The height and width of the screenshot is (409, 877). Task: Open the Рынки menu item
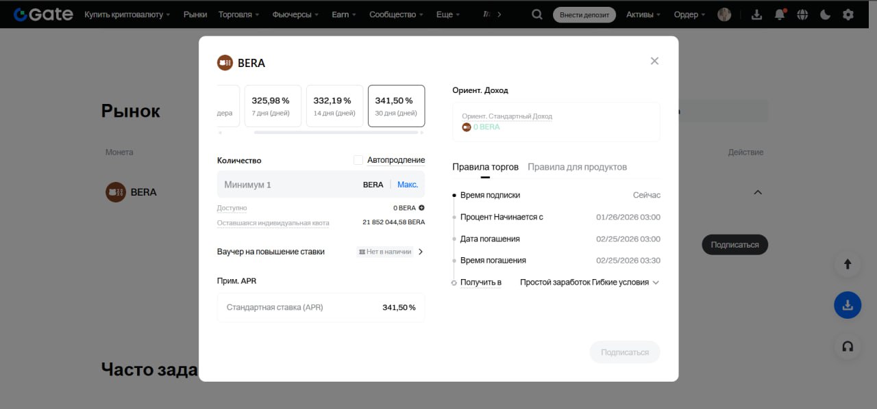point(195,13)
